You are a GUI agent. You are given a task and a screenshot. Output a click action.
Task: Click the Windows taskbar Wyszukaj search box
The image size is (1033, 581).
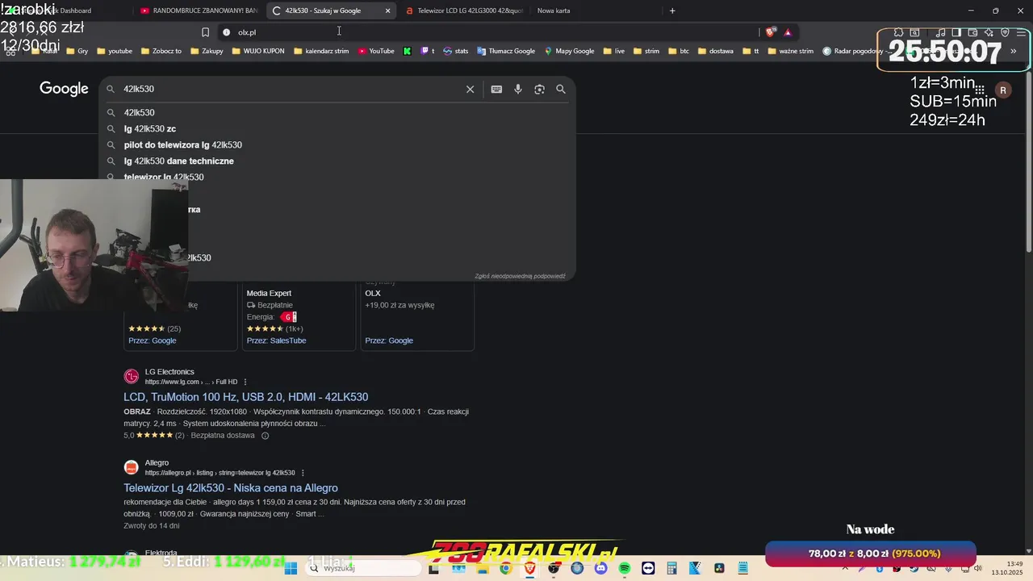363,568
